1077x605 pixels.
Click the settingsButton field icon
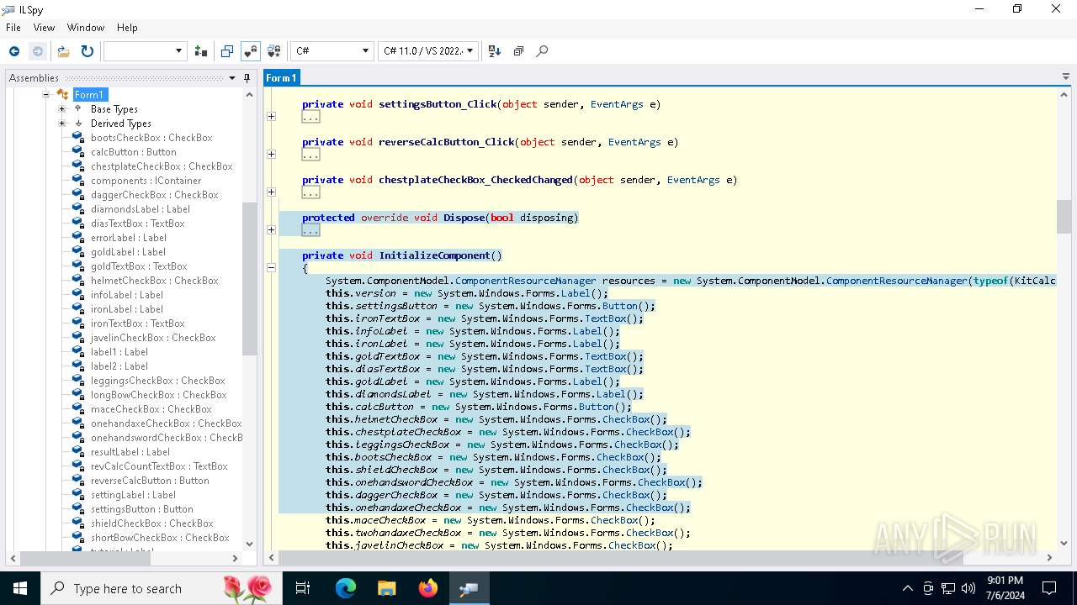[x=78, y=509]
